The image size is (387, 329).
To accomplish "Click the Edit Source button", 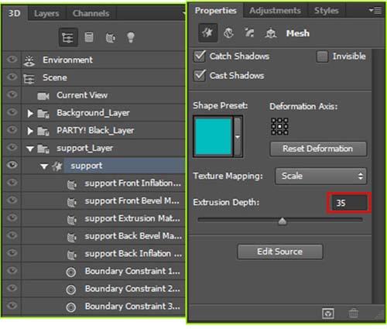I will [x=279, y=252].
